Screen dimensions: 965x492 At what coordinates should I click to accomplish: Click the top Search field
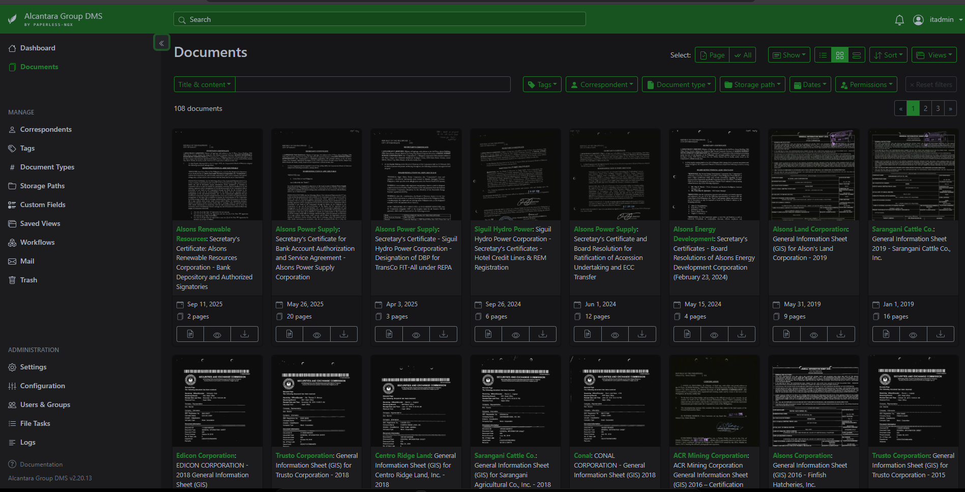tap(379, 19)
